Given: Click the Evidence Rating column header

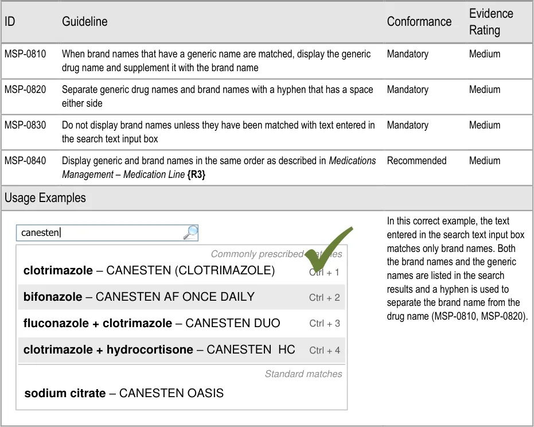Looking at the screenshot, I should click(491, 22).
